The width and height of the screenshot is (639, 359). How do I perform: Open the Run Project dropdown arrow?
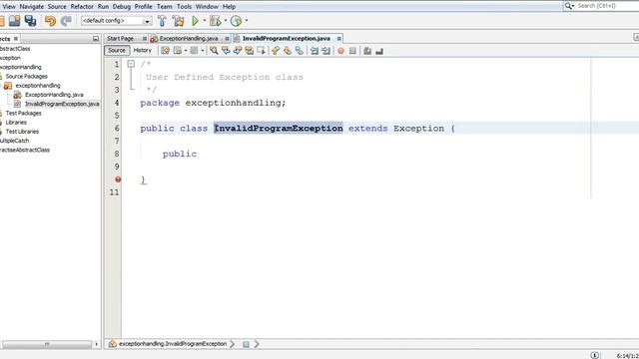point(205,21)
